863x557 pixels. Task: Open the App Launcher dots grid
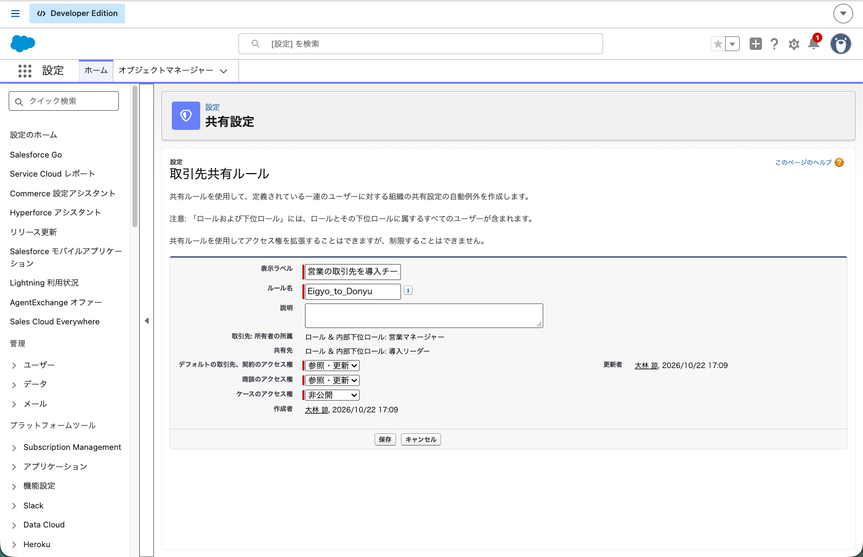[25, 71]
